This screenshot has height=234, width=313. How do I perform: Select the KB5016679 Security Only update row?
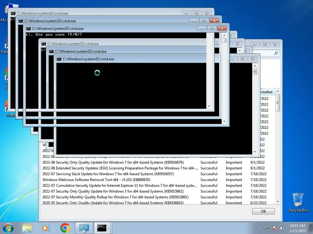(158, 162)
